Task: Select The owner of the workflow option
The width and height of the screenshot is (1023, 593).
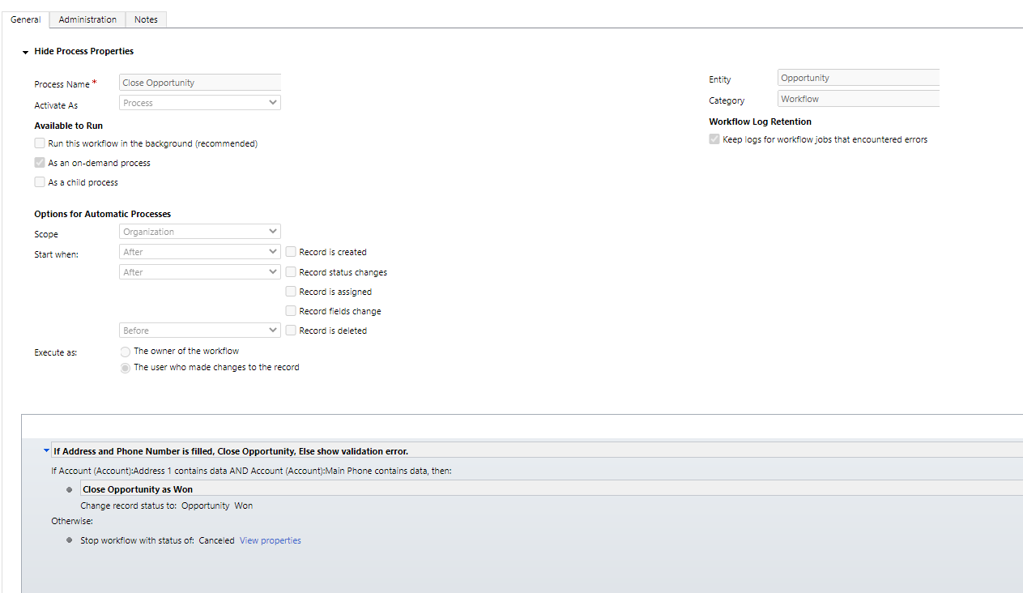Action: tap(125, 351)
